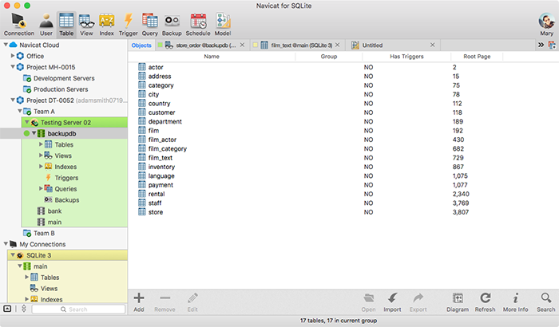Switch to the Objects tab
Image resolution: width=559 pixels, height=327 pixels.
141,45
